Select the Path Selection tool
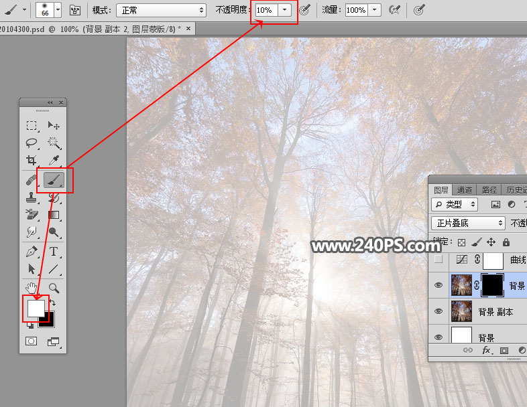This screenshot has width=527, height=407. coord(32,269)
